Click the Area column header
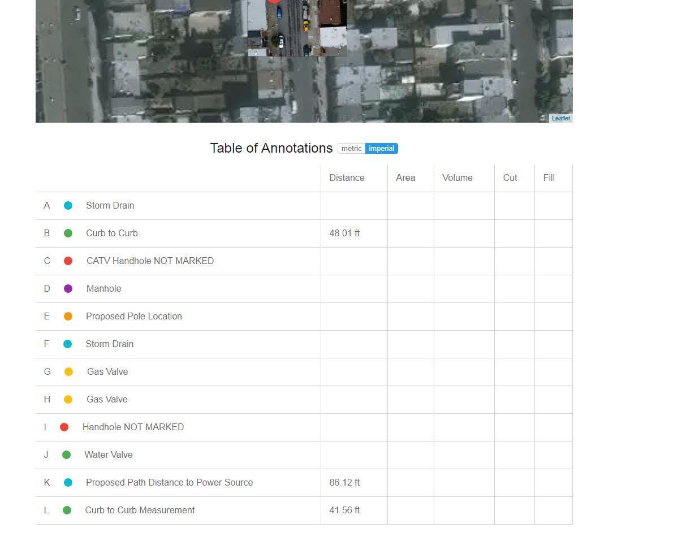Screen dimensions: 686x541 pyautogui.click(x=405, y=178)
